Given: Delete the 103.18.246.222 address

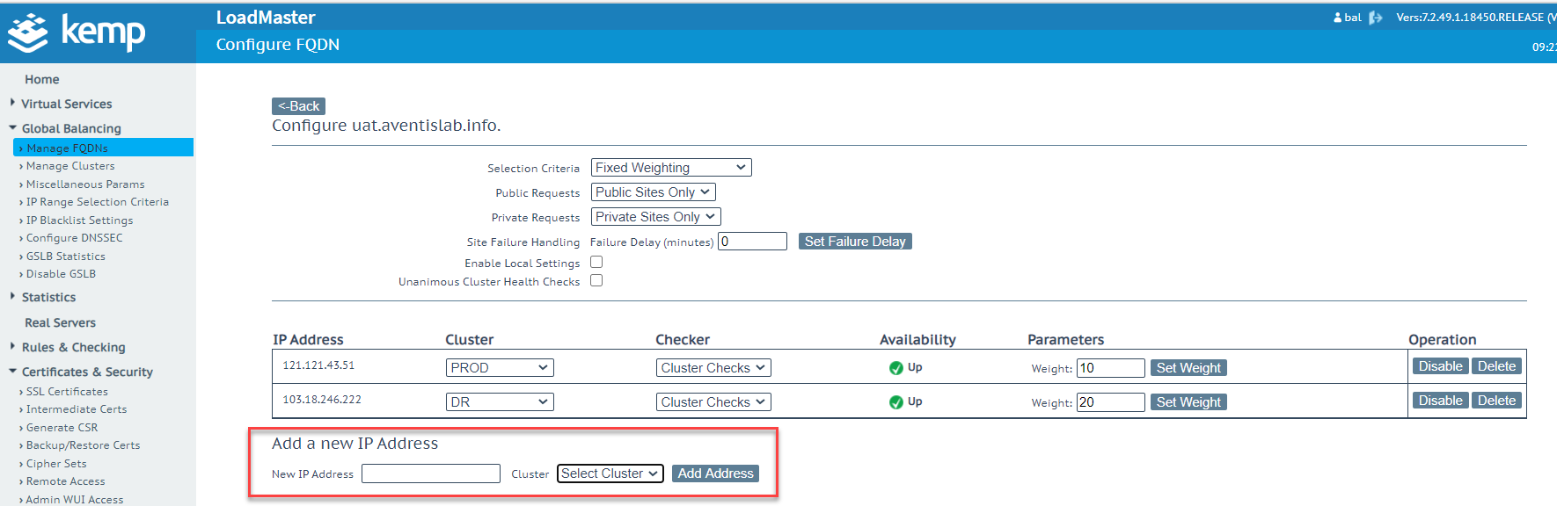Looking at the screenshot, I should point(1496,401).
